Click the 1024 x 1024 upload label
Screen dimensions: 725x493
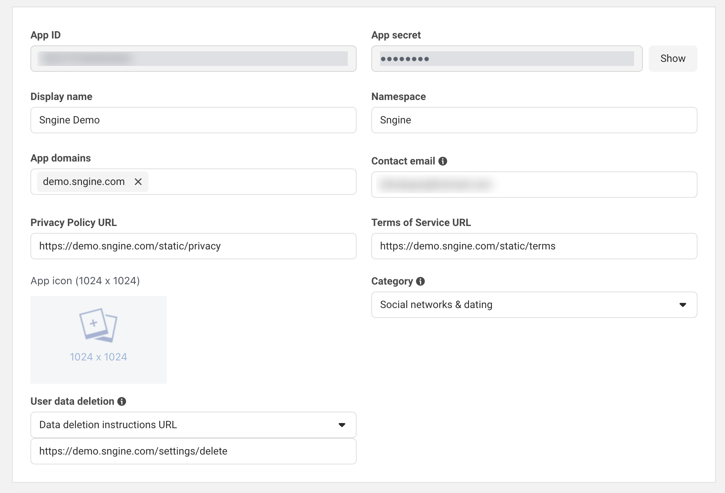(98, 357)
